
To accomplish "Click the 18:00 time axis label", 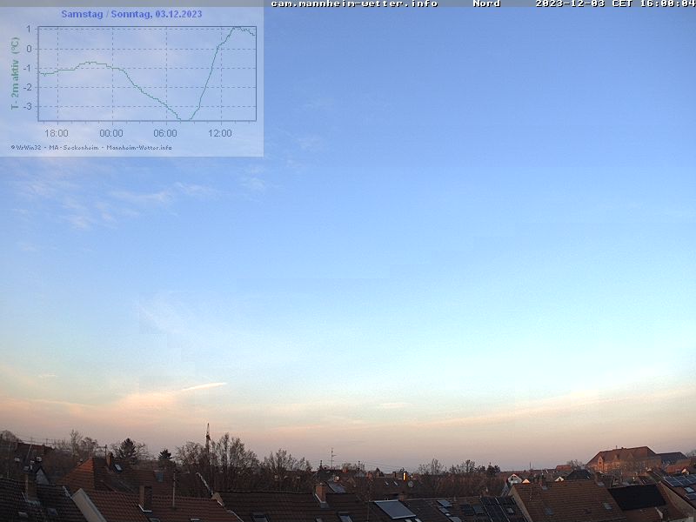I will point(57,133).
